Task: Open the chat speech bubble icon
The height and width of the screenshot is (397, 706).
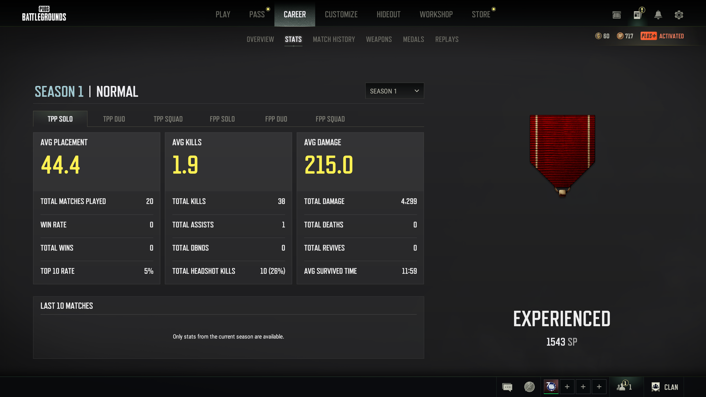Action: (507, 387)
